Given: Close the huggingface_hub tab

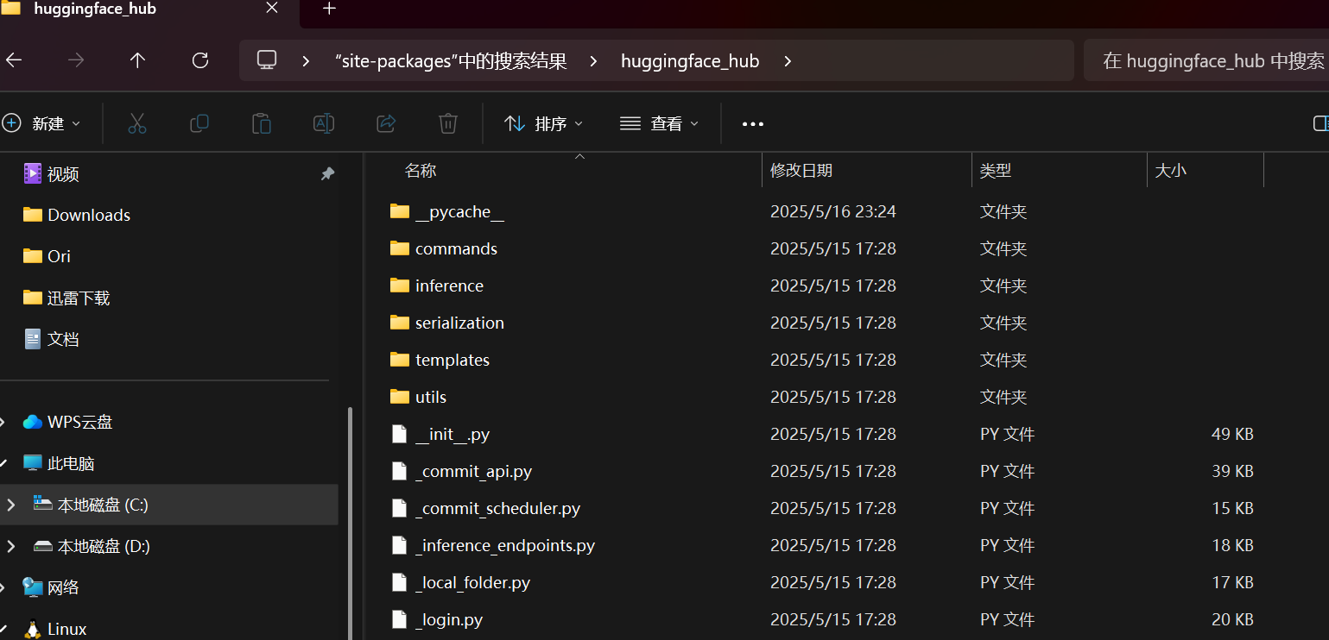Looking at the screenshot, I should (272, 9).
